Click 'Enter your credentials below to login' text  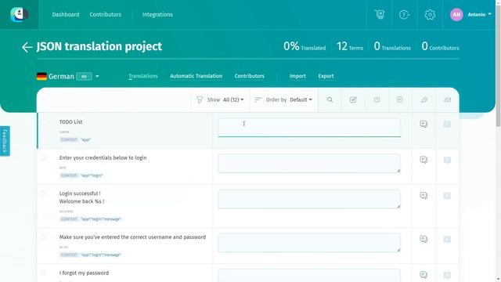click(x=103, y=157)
